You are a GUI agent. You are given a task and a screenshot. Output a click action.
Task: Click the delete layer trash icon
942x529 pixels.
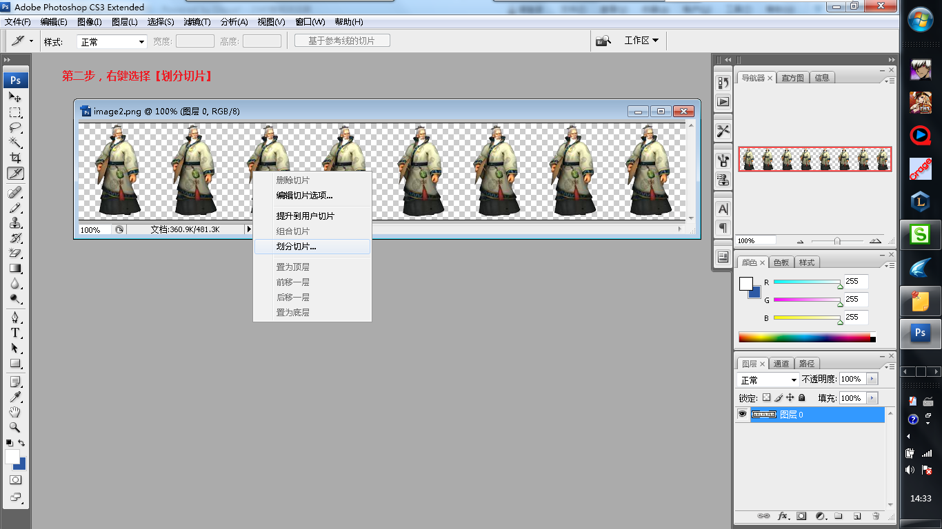pos(876,516)
